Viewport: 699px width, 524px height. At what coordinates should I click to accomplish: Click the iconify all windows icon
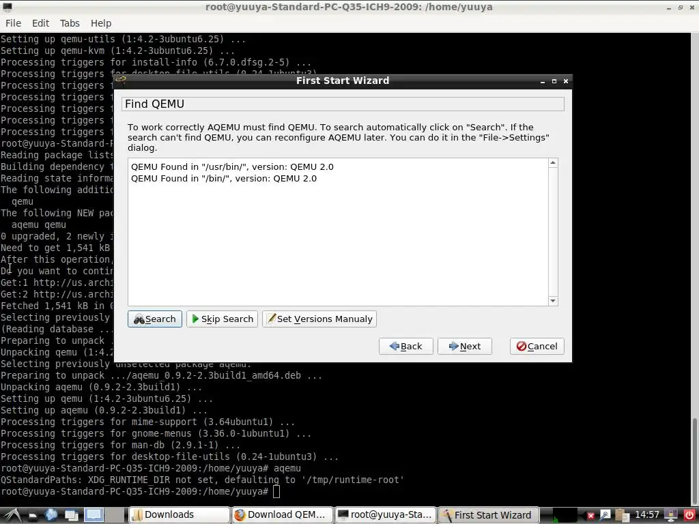(x=71, y=515)
